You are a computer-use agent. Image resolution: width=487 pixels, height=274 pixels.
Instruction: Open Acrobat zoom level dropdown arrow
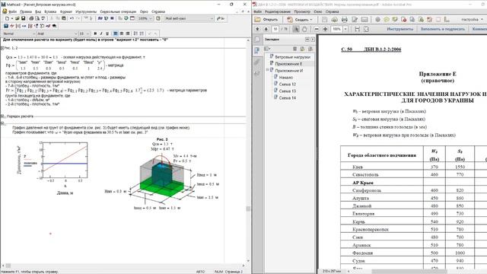(345, 29)
